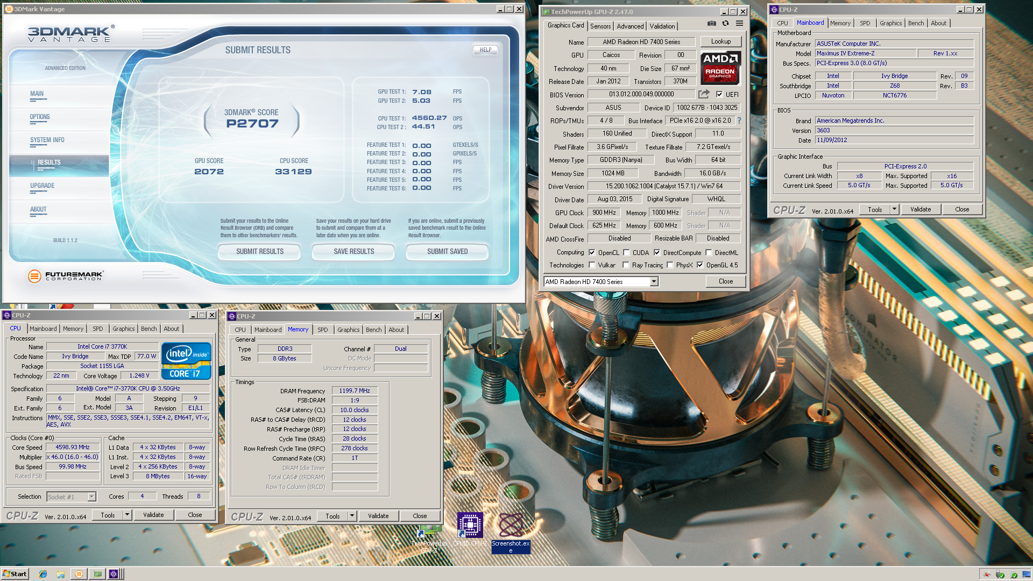Click Validate in CPU-Z Mainboard window
The height and width of the screenshot is (581, 1033).
[921, 209]
